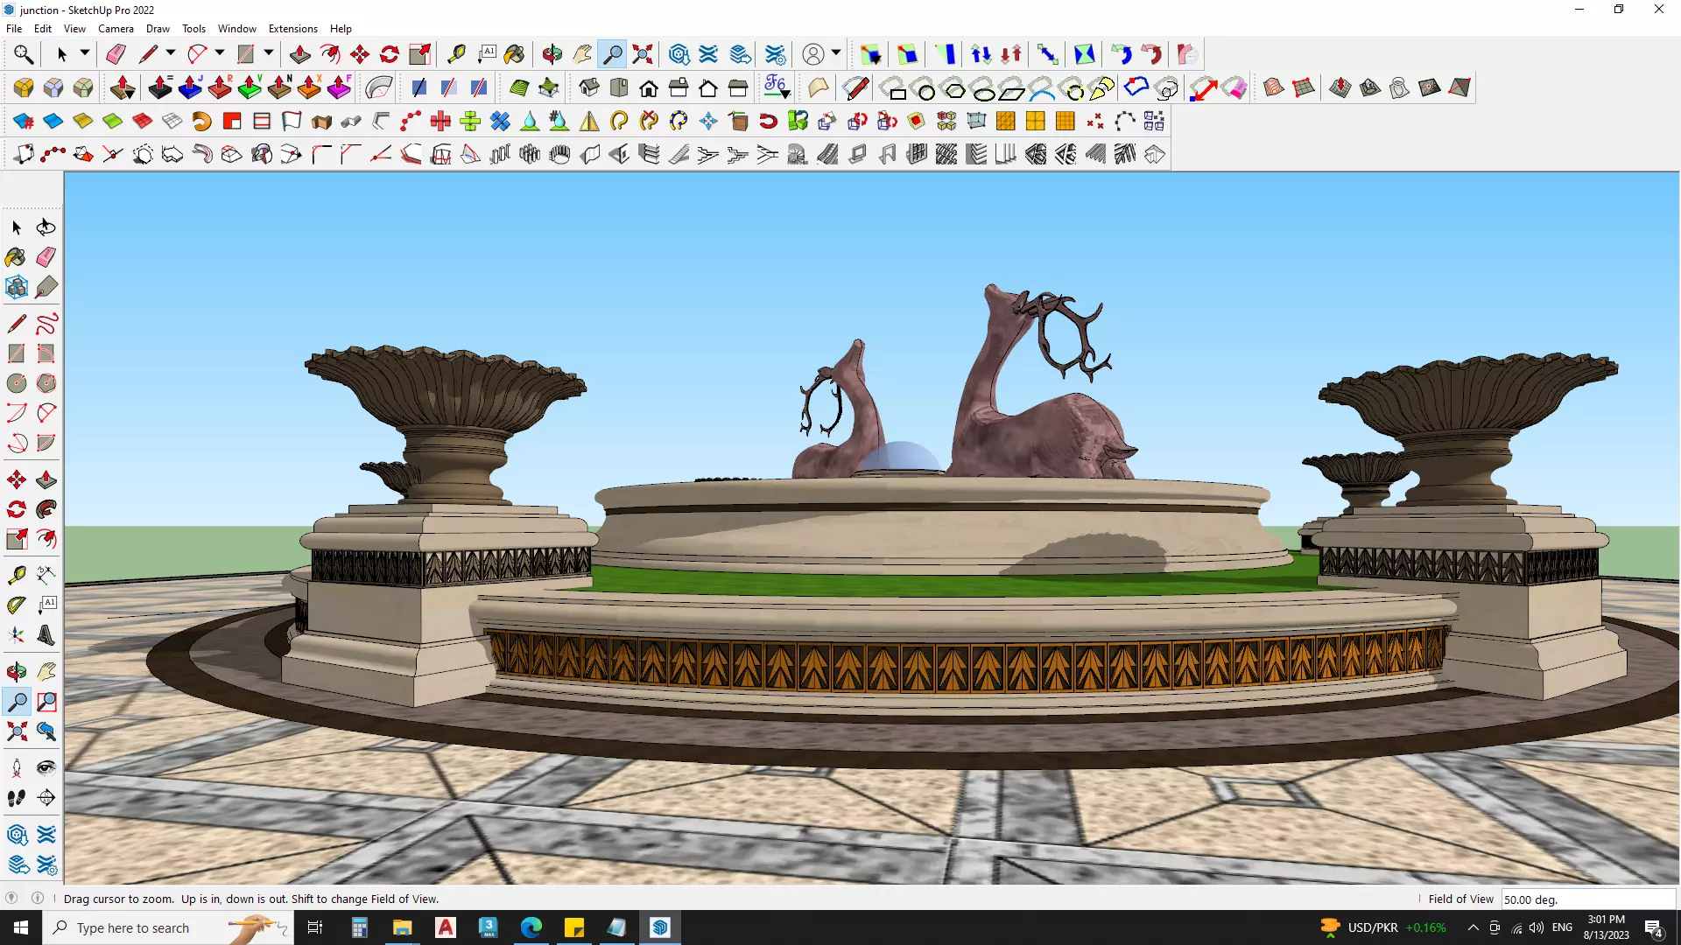
Task: Choose the Protractor tool in left toolbar
Action: coord(16,605)
